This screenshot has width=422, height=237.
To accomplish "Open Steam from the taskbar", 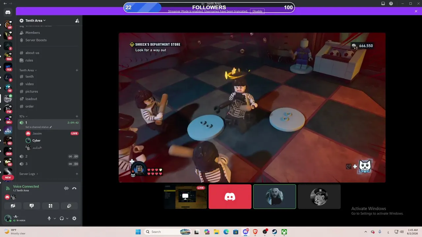I will pyautogui.click(x=274, y=232).
